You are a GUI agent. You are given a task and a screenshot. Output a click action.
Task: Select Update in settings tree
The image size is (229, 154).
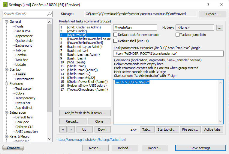(21, 65)
